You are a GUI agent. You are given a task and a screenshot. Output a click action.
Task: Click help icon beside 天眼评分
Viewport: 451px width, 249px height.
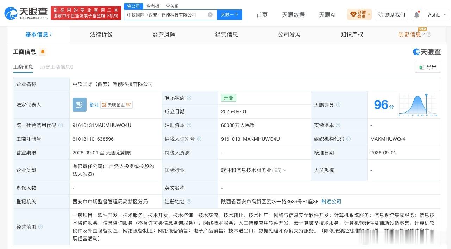(x=338, y=105)
